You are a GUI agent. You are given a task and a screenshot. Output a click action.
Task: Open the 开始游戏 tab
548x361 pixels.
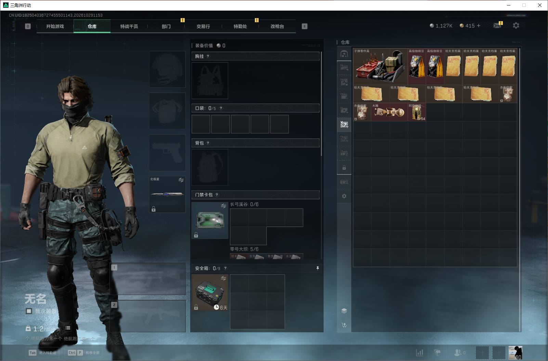pos(55,26)
